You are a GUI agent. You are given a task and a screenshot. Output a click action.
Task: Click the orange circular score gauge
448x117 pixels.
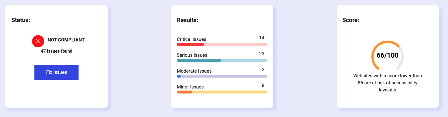388,55
